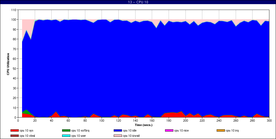Click the 160 tick on the time axis
This screenshot has height=139, width=276.
pyautogui.click(x=152, y=121)
